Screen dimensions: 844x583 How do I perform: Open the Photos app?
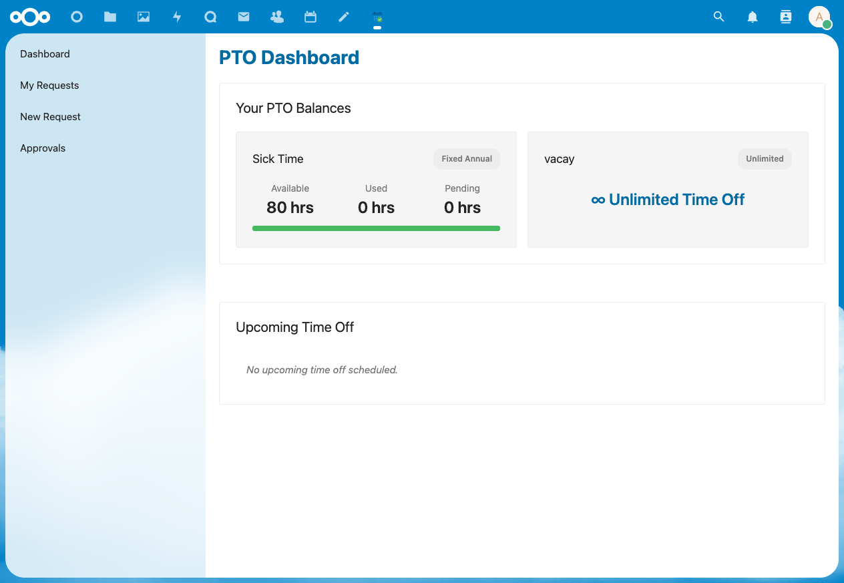pos(144,17)
